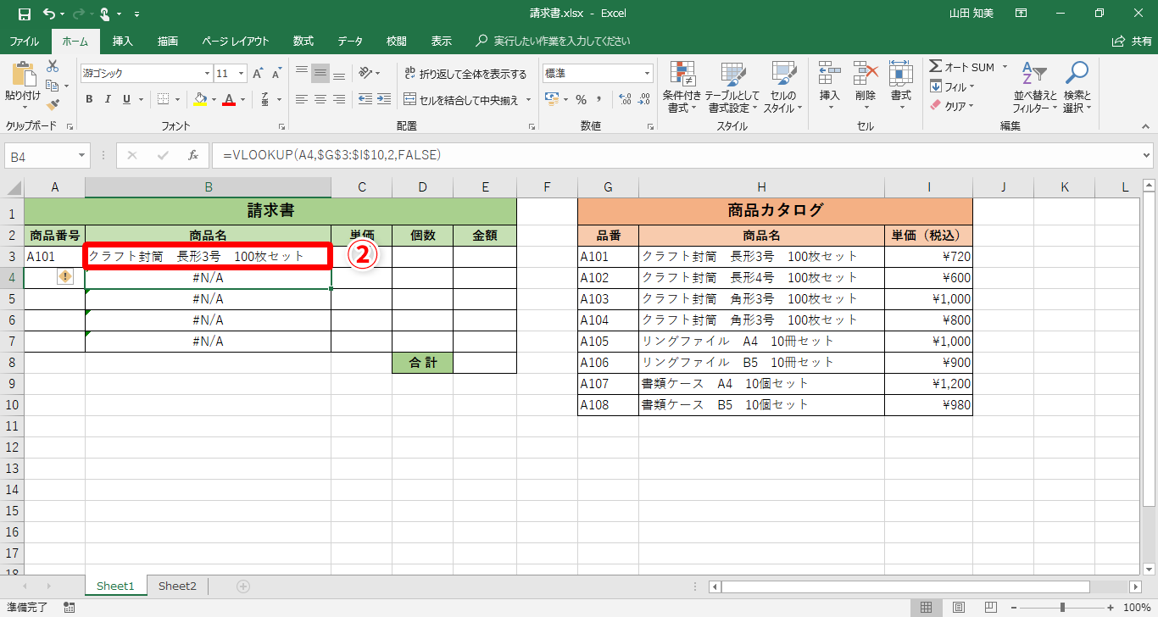This screenshot has height=617, width=1158.
Task: Click オート SUM button
Action: pos(962,67)
